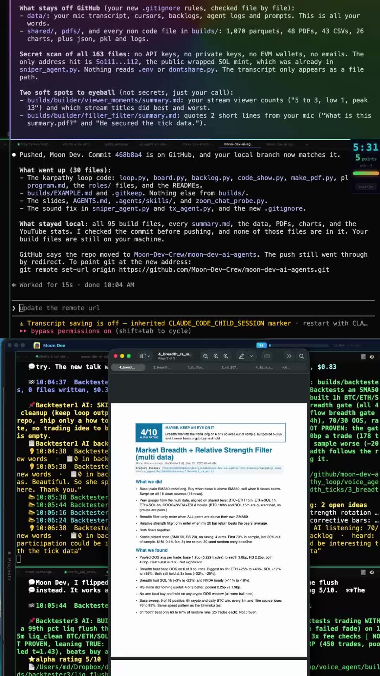Viewport: 380px width, 676px height.
Task: Click the 4/10 alpha rating box
Action: (x=149, y=433)
